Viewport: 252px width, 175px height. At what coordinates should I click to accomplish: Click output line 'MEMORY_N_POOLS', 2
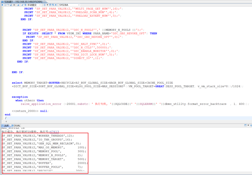[x=42, y=155]
